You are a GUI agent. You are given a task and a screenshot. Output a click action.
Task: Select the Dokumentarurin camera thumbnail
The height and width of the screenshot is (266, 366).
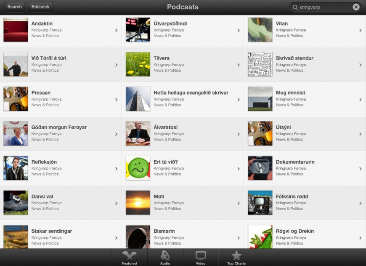260,168
